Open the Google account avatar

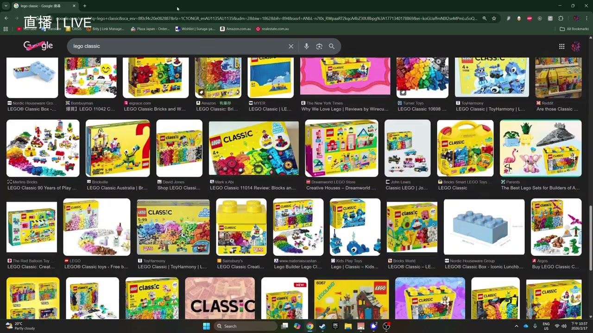[x=576, y=46]
